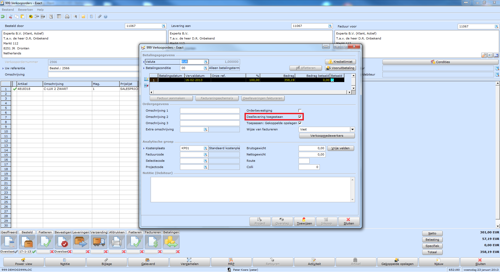Click the Betalingen coins icon

(x=171, y=242)
